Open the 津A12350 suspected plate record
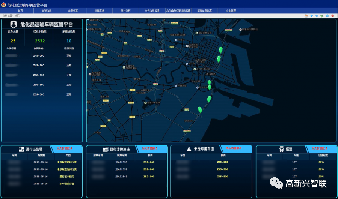The image size is (338, 199). (122, 162)
